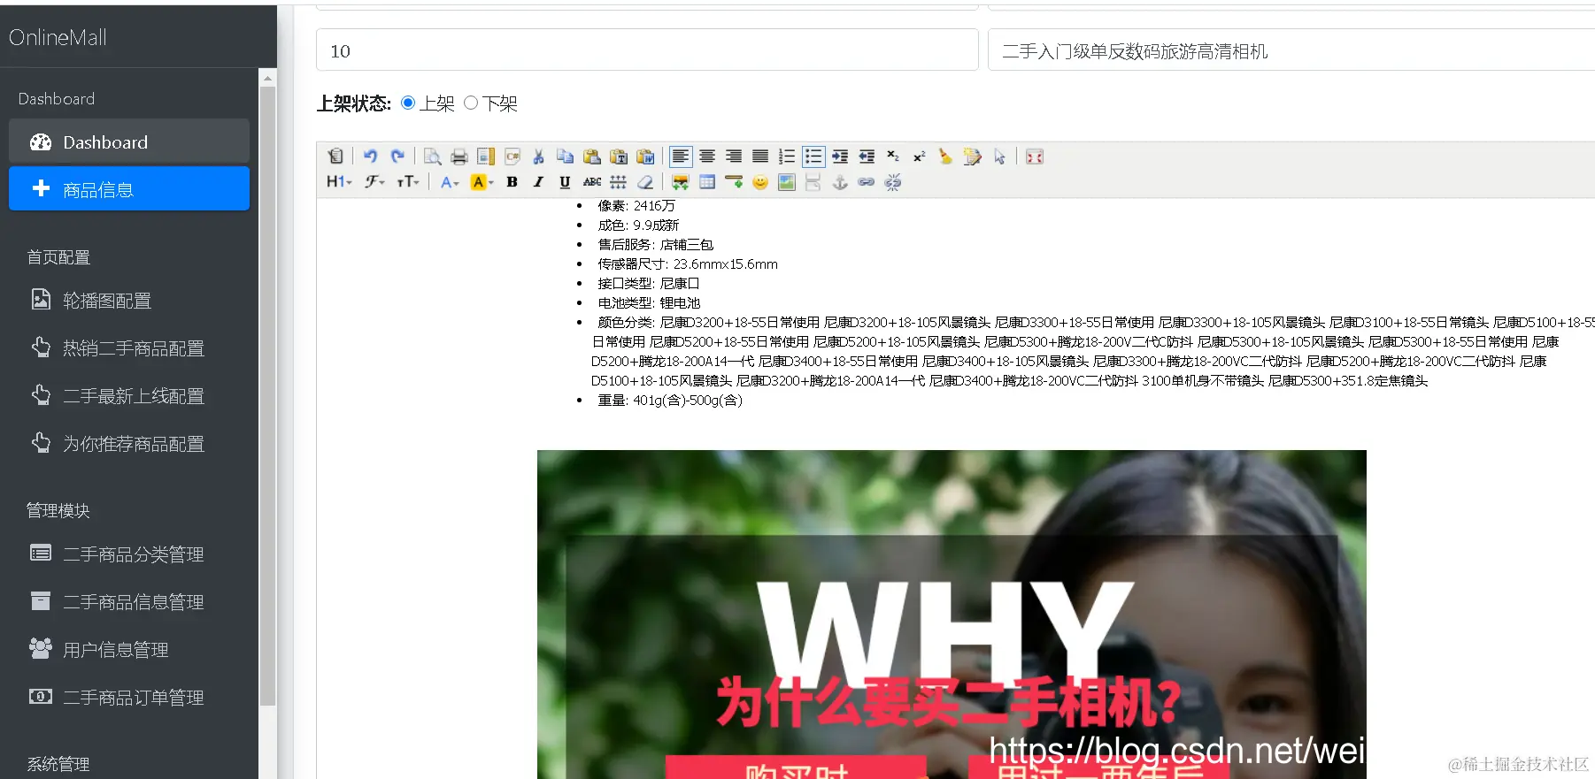Remove formatting with eraser icon
This screenshot has height=779, width=1595.
tap(645, 182)
